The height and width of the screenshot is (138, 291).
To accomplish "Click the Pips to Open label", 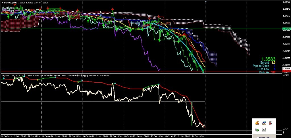I will point(261,66).
